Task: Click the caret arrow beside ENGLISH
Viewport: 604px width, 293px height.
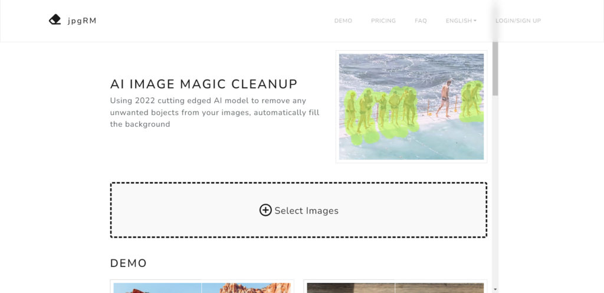Action: pos(475,21)
